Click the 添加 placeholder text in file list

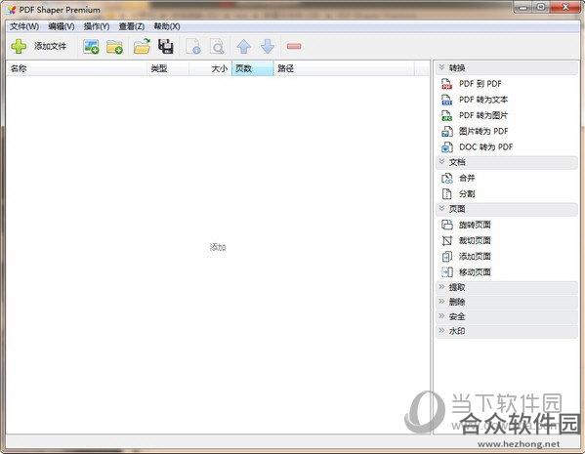tap(218, 247)
